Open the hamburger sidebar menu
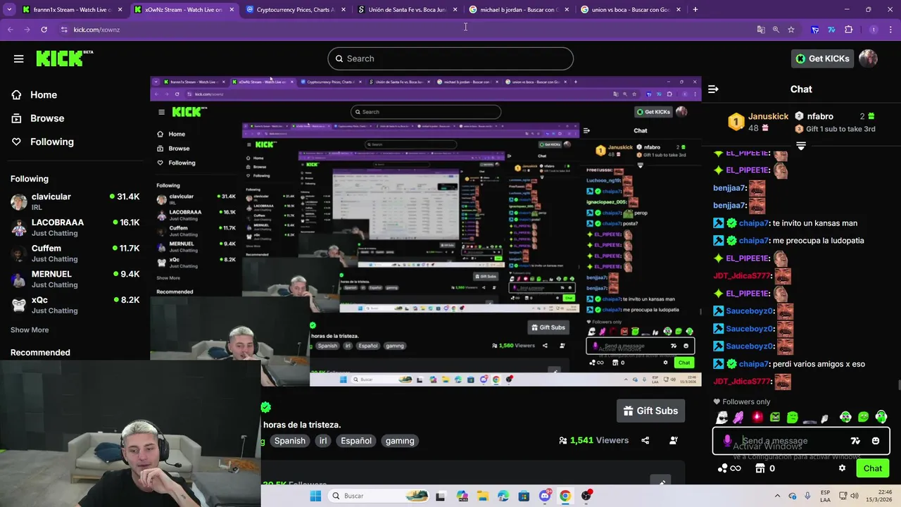This screenshot has width=901, height=507. coord(18,58)
